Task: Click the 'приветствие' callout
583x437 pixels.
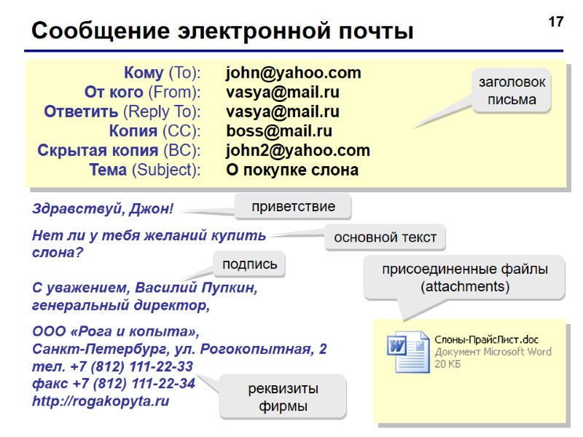Action: [293, 206]
